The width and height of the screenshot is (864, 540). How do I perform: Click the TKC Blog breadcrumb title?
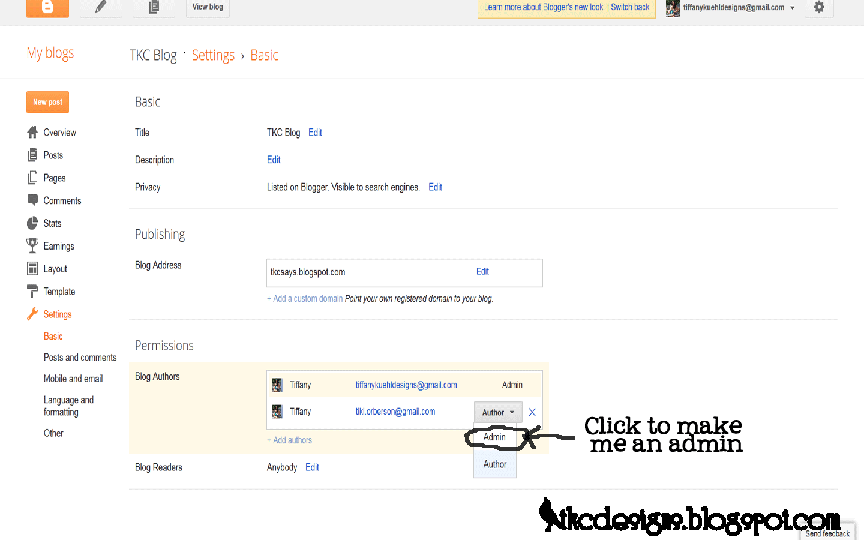(153, 55)
